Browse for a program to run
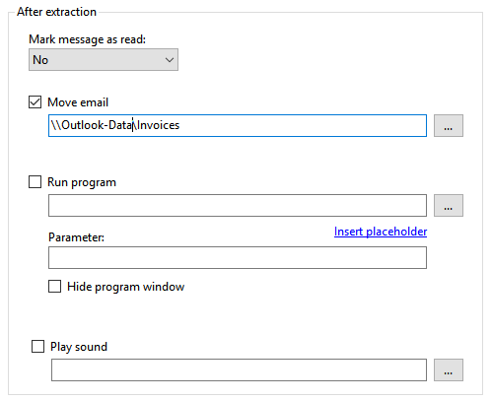 tap(449, 205)
